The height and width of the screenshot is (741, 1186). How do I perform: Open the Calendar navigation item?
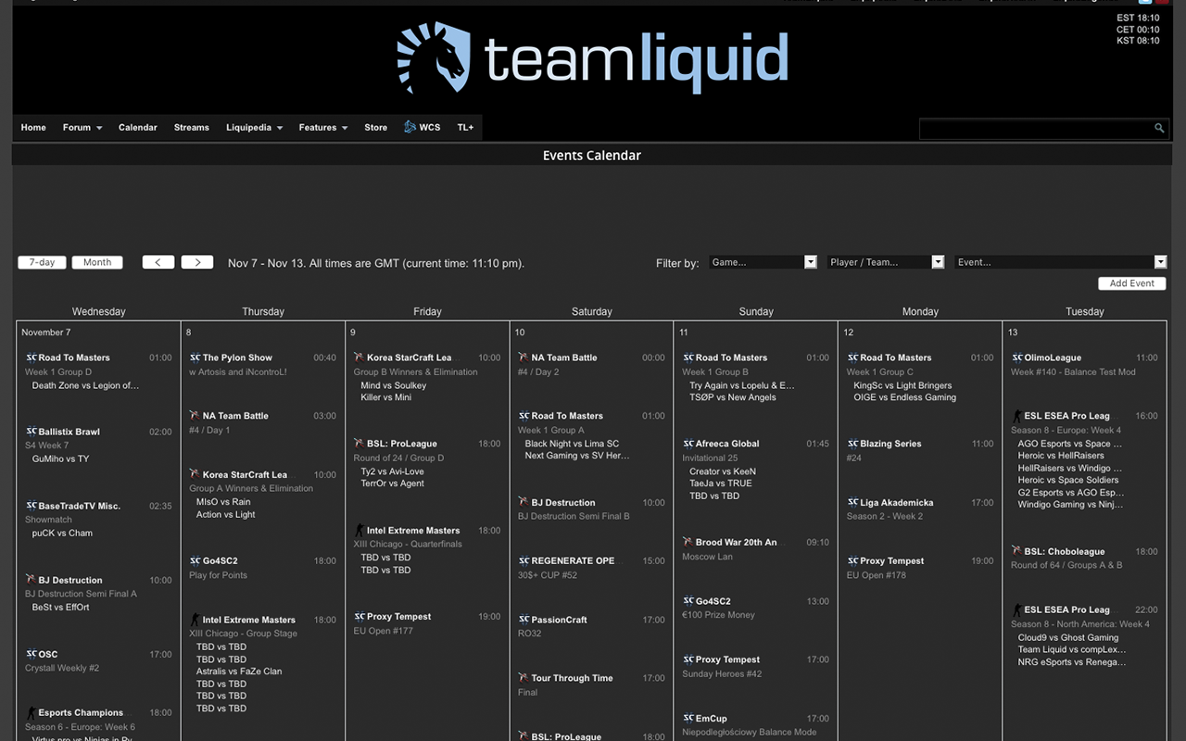tap(138, 128)
